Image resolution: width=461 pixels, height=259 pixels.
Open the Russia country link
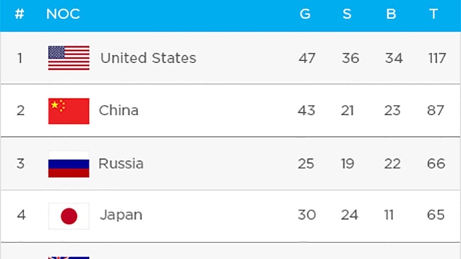[121, 163]
